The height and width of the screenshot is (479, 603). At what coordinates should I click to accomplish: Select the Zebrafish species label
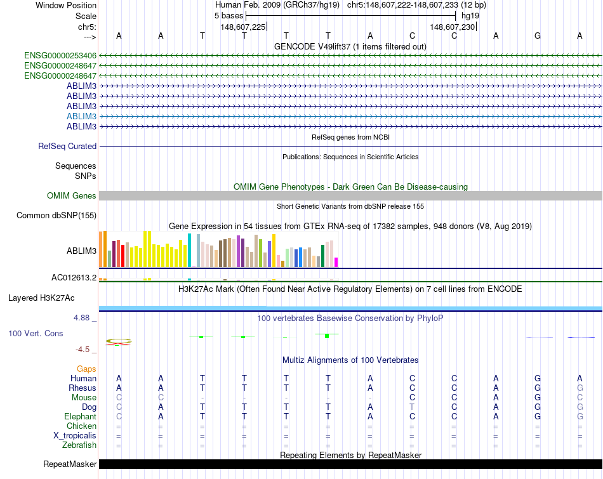81,445
